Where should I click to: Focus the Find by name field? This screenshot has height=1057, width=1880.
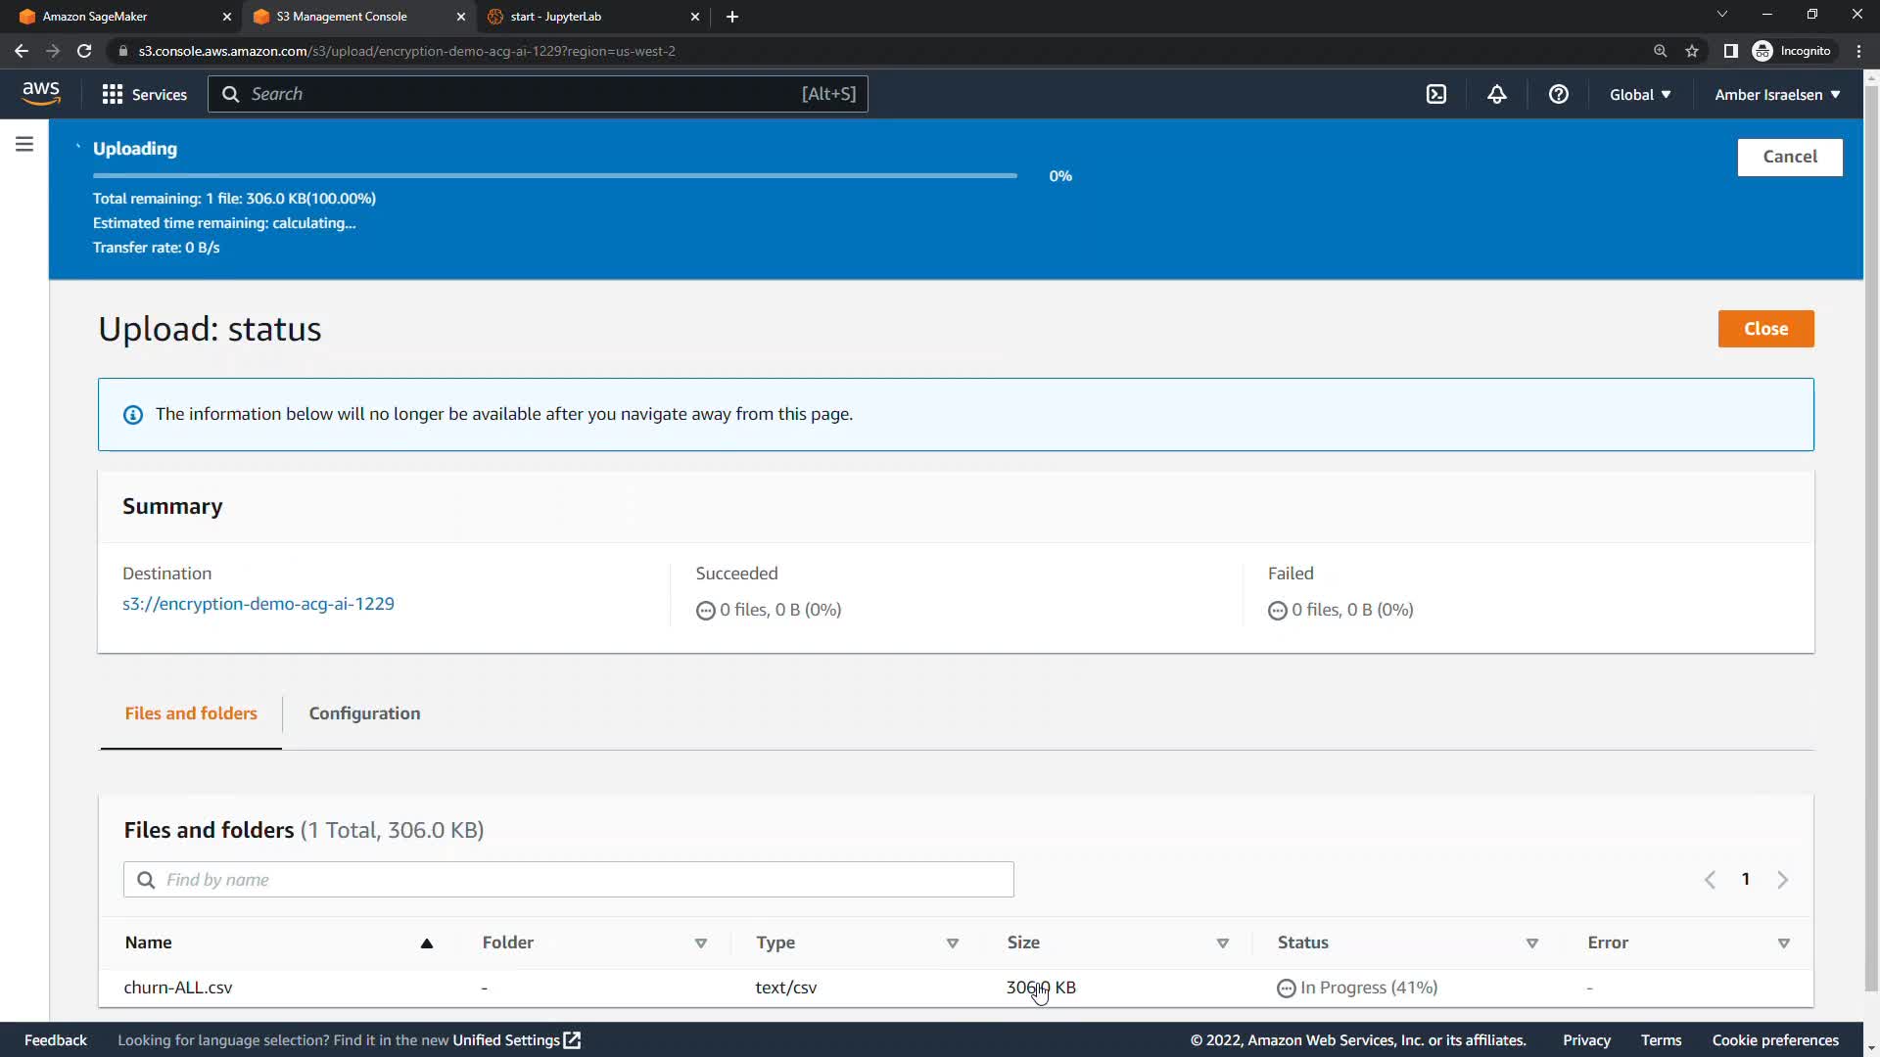click(568, 880)
